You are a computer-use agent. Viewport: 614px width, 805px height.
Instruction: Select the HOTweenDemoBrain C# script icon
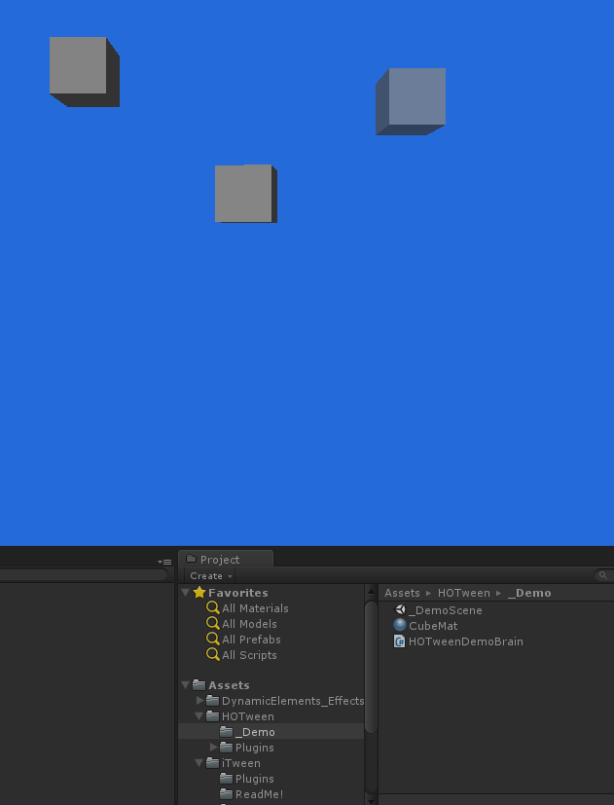point(399,640)
